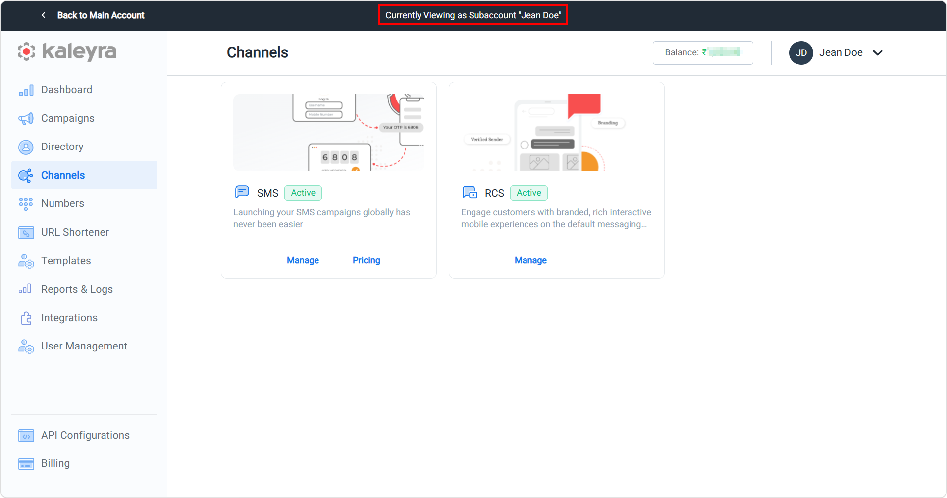Image resolution: width=947 pixels, height=498 pixels.
Task: Click the subaccount viewing banner text
Action: click(x=473, y=15)
